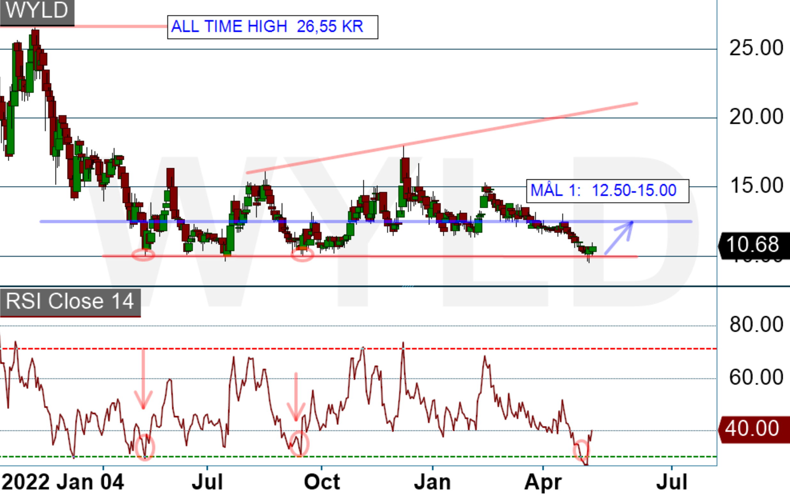Click the 60.00 RSI axis label
The height and width of the screenshot is (496, 790).
756,378
